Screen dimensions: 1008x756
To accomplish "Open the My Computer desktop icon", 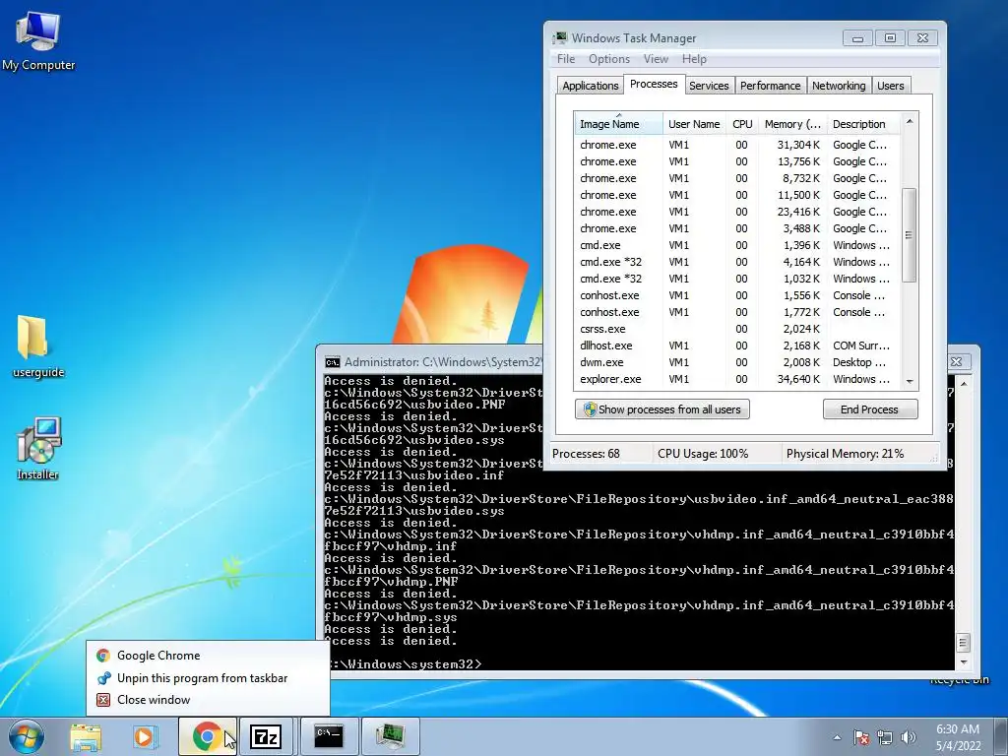I will pyautogui.click(x=38, y=40).
